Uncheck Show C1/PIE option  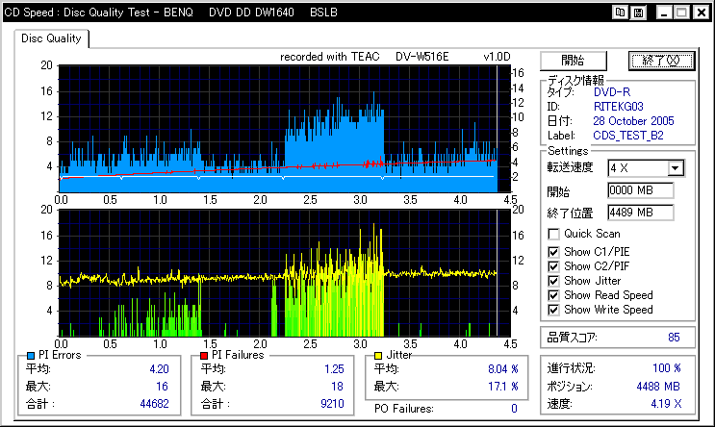coord(553,252)
